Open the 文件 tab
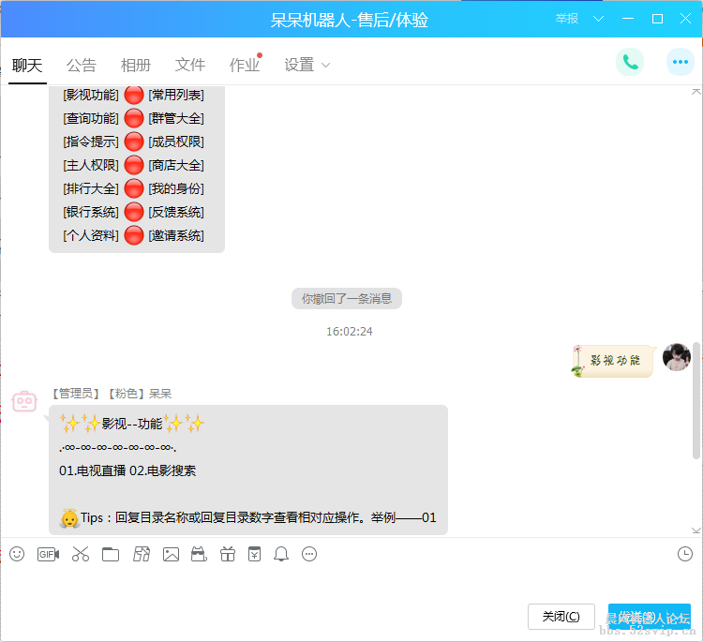 coord(190,66)
